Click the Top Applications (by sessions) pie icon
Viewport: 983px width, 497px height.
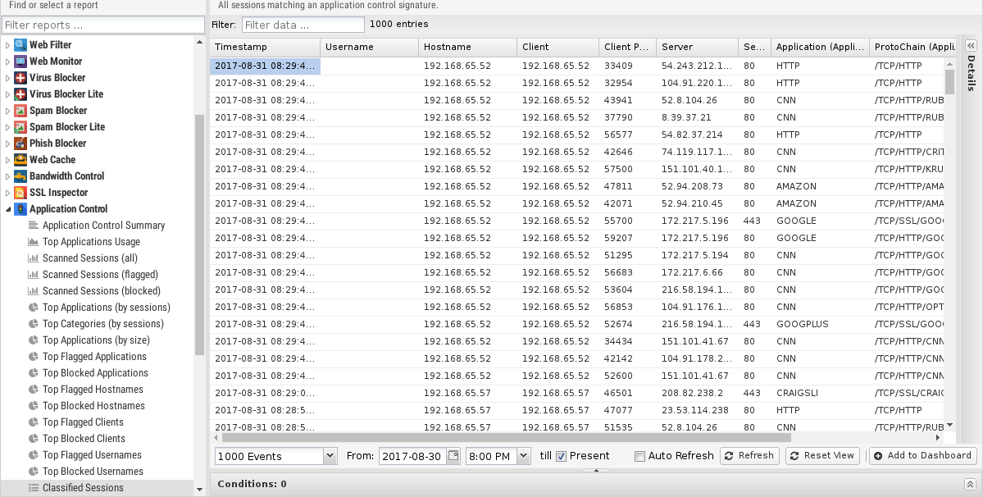pos(34,307)
